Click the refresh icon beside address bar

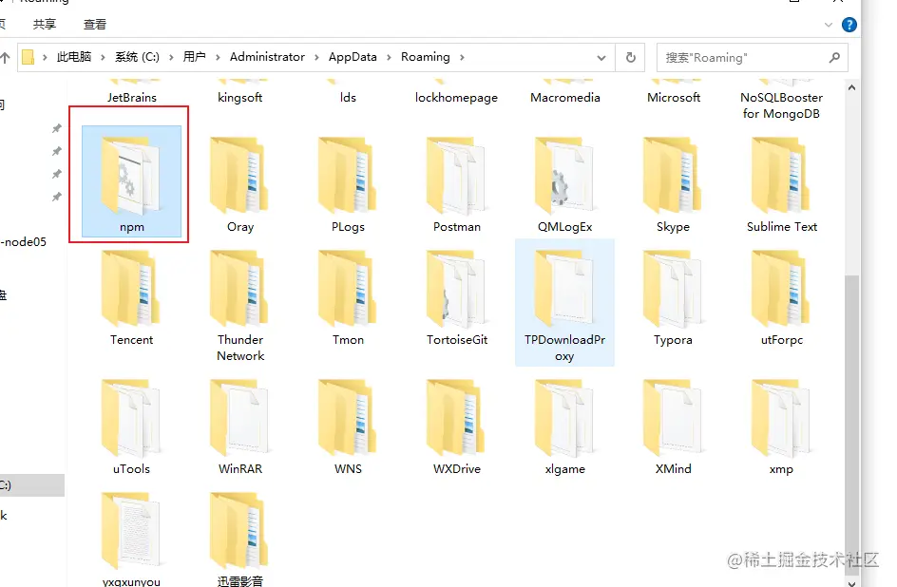coord(630,57)
